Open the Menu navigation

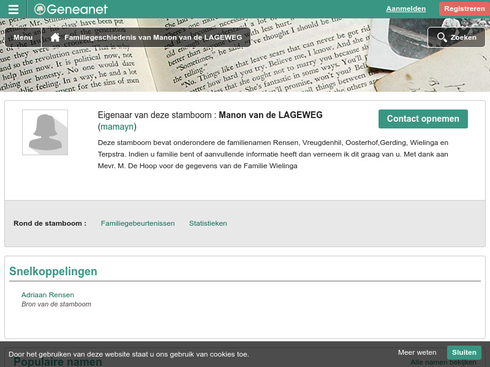click(23, 37)
